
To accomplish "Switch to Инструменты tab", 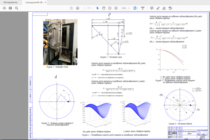I will pos(10,2).
